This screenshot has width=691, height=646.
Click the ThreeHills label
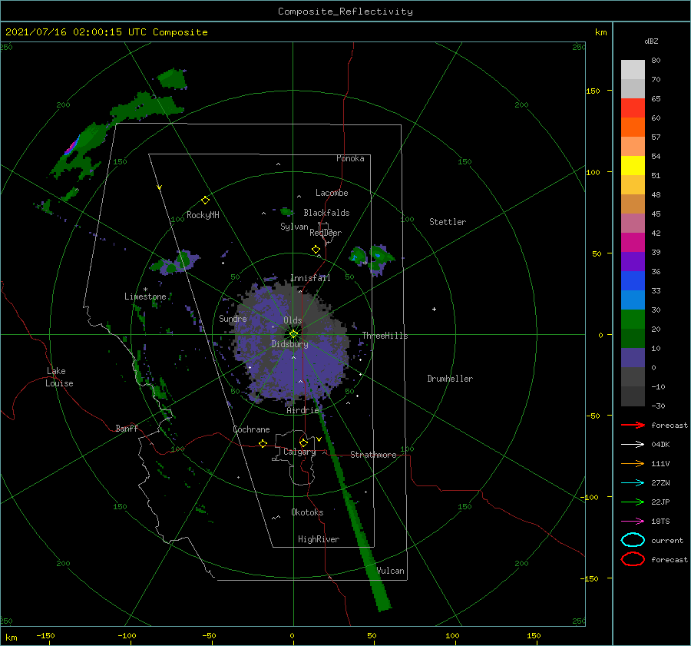385,336
